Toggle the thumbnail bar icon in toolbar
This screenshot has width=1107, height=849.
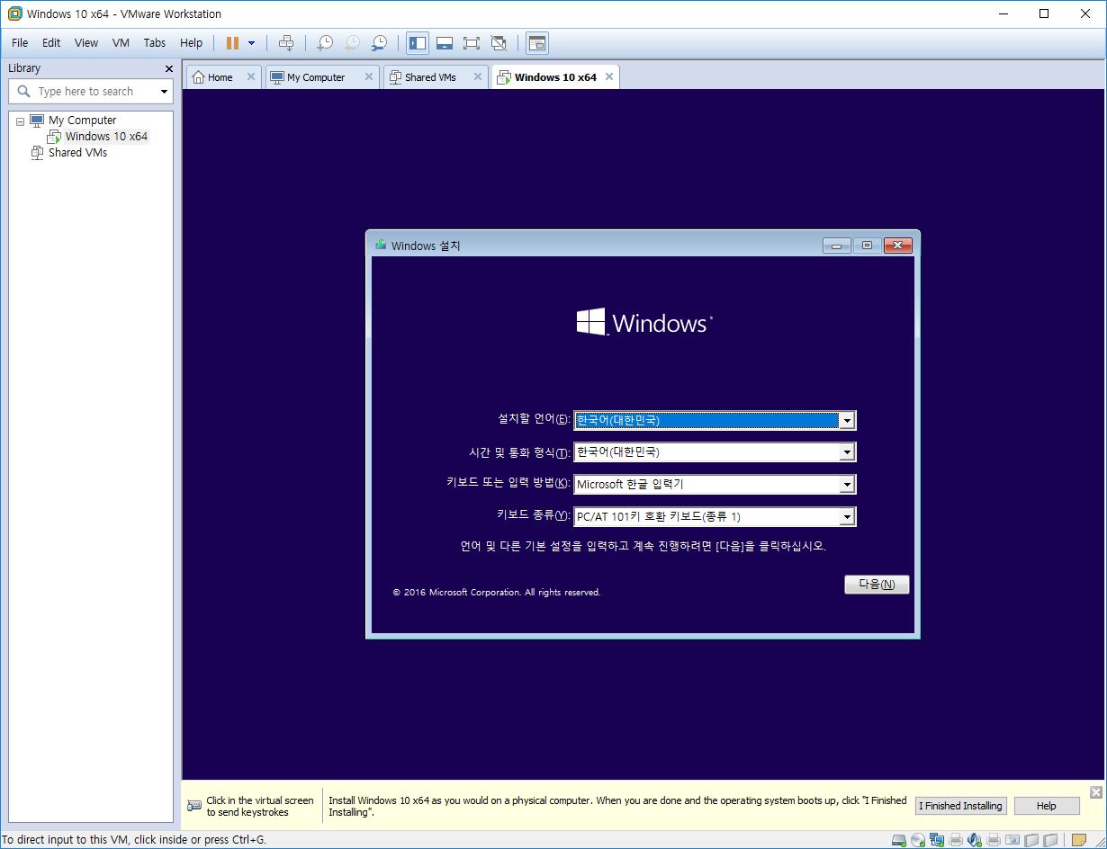pyautogui.click(x=445, y=42)
